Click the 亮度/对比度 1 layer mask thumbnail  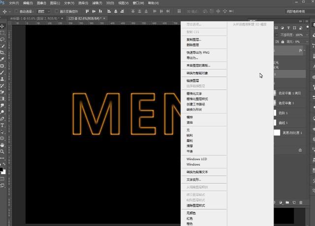tap(277, 132)
